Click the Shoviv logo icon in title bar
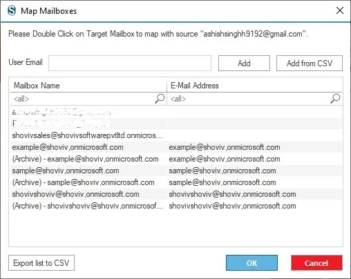351x279 pixels. coord(12,10)
